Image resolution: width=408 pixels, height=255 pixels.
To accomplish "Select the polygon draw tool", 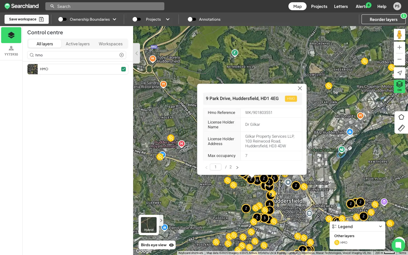I will click(x=401, y=117).
